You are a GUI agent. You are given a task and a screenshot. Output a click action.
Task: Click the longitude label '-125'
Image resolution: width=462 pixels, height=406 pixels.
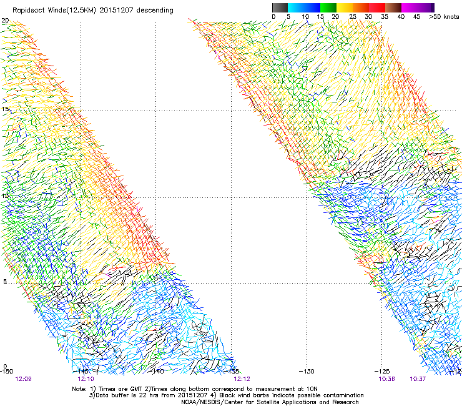[x=382, y=372]
